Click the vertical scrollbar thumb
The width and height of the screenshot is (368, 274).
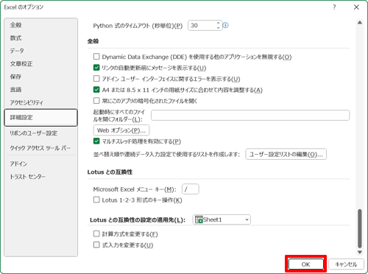[360, 228]
